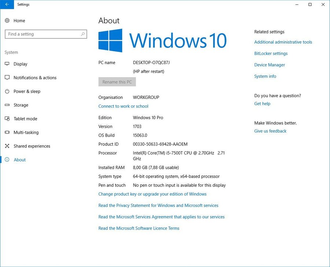
Task: Open Connect to work or school
Action: click(123, 106)
